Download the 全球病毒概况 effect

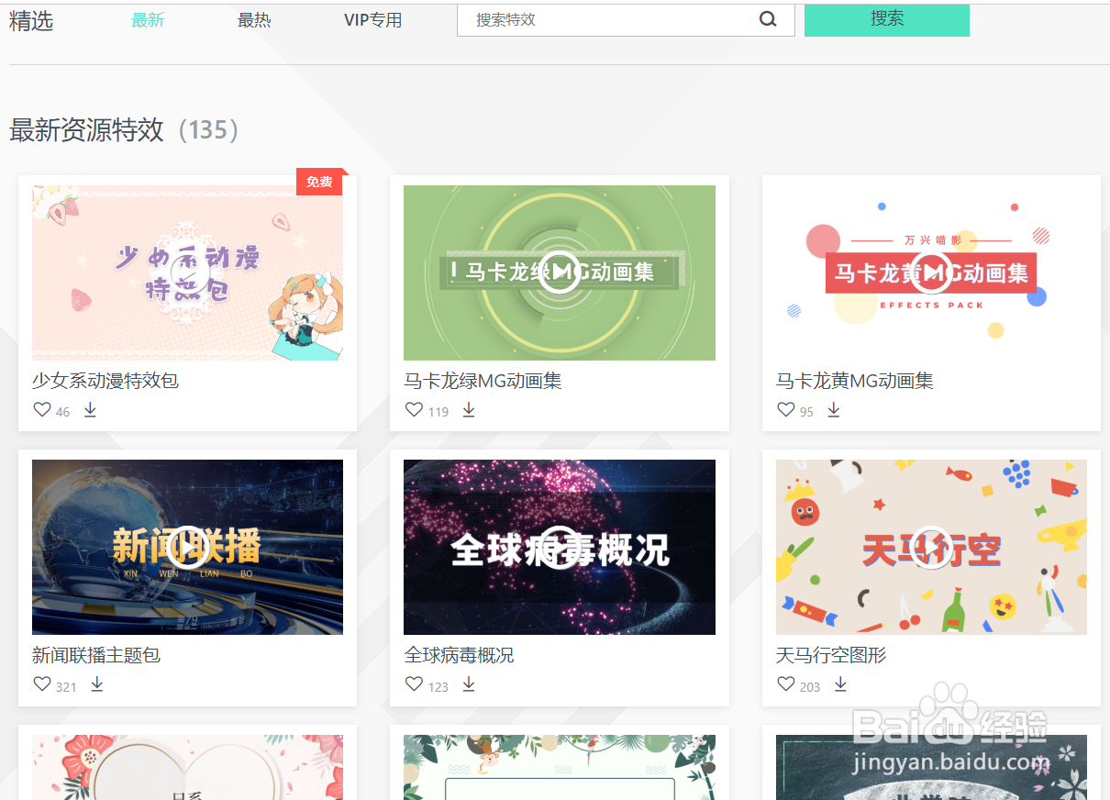(469, 684)
